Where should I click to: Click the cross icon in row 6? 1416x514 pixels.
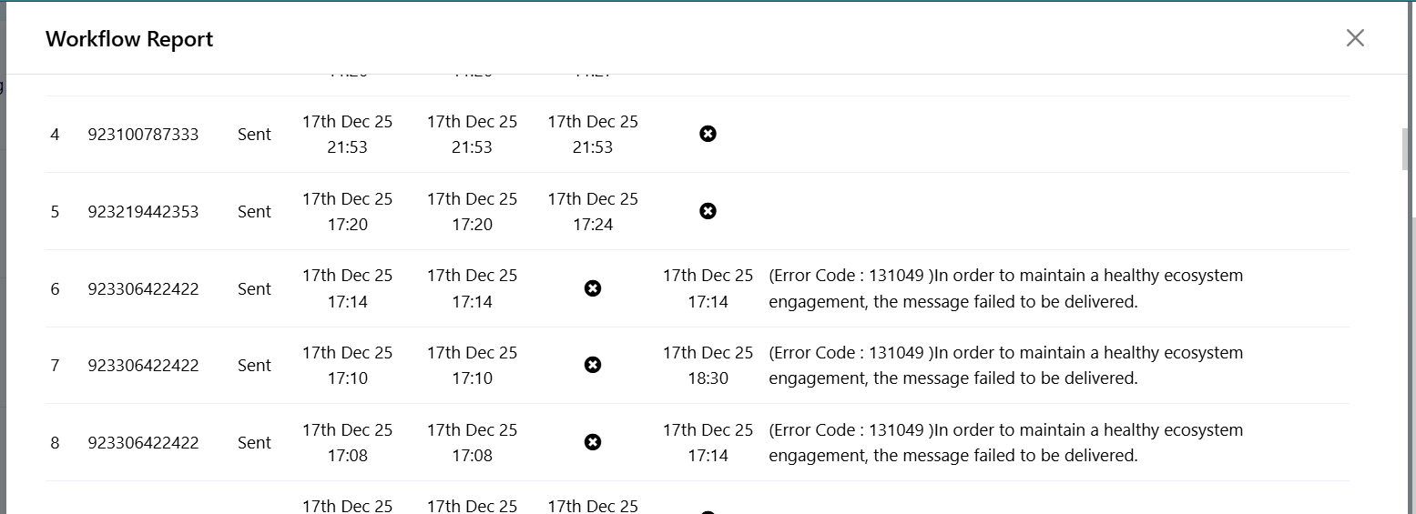[592, 288]
